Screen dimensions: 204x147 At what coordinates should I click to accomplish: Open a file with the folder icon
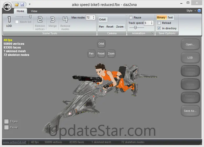(17, 4)
